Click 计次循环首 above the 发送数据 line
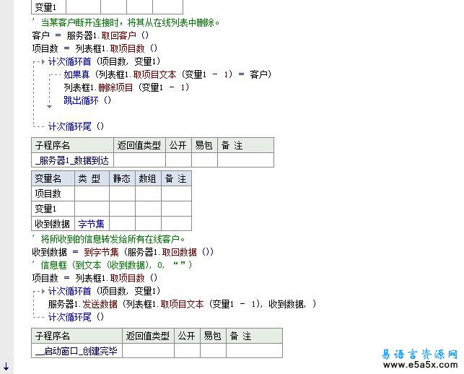Viewport: 464px width, 374px height. (69, 291)
